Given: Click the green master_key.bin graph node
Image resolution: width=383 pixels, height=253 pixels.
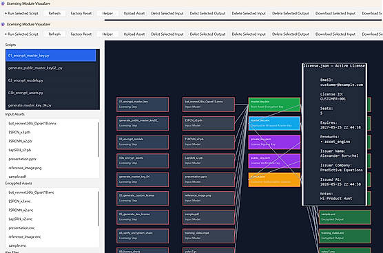Looking at the screenshot, I should click(274, 104).
